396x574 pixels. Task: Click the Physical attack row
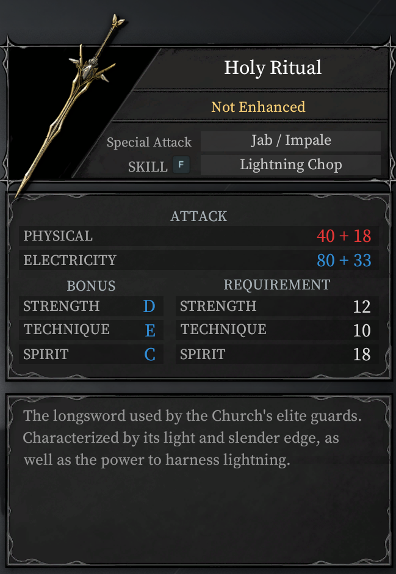click(198, 236)
